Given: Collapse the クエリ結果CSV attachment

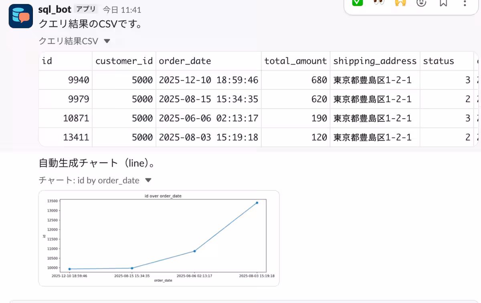Looking at the screenshot, I should tap(107, 41).
